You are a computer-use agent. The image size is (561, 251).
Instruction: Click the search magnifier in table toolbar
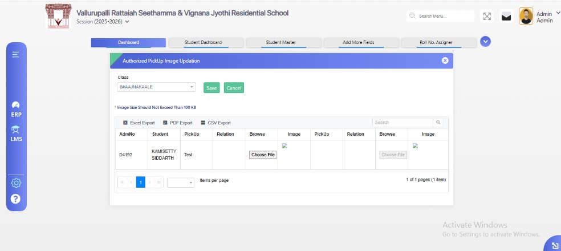pos(438,123)
